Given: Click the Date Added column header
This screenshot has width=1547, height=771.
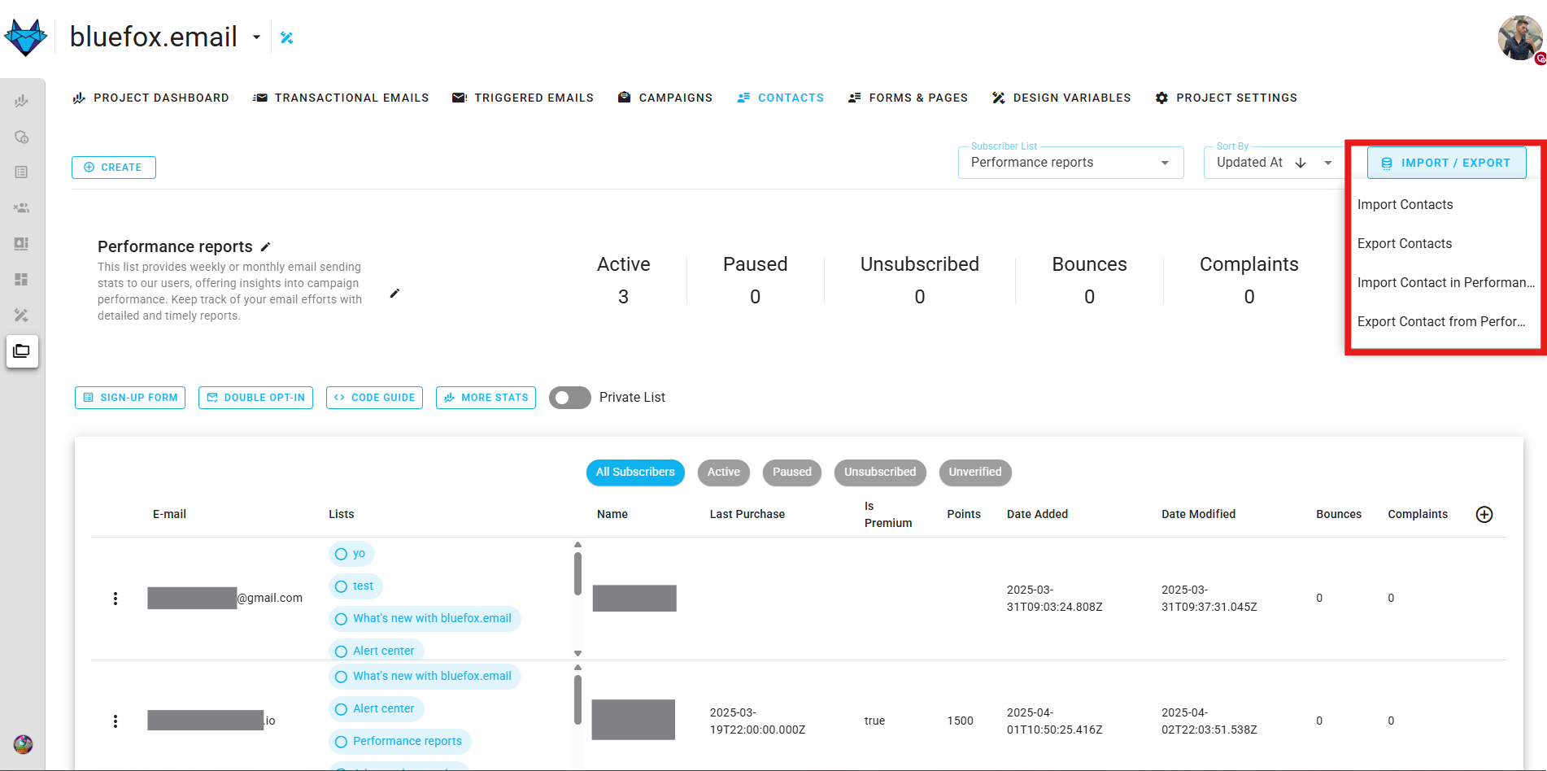Looking at the screenshot, I should pos(1037,515).
